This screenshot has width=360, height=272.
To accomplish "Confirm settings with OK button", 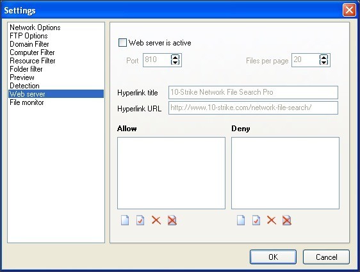I will (273, 257).
